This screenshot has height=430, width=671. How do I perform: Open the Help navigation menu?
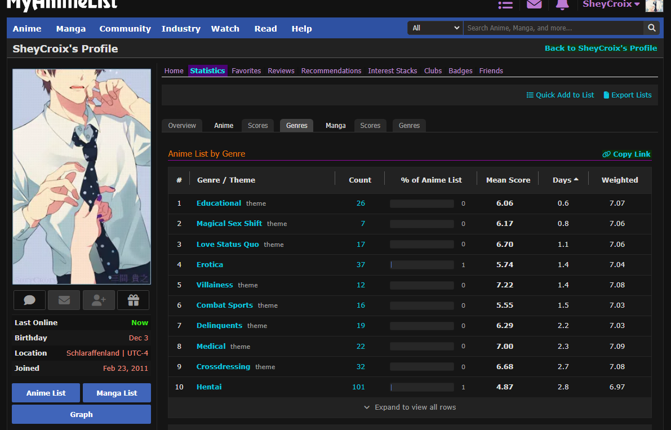coord(301,29)
